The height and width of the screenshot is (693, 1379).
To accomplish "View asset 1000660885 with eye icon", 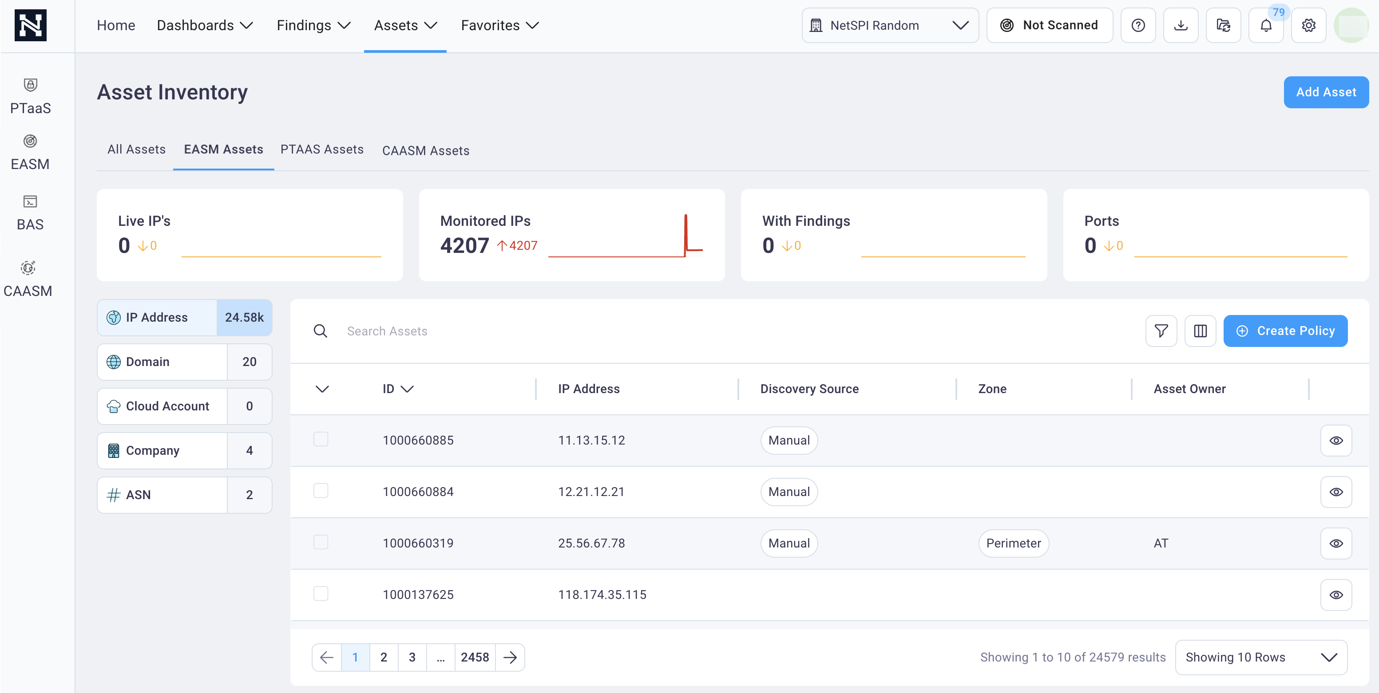I will (1335, 441).
